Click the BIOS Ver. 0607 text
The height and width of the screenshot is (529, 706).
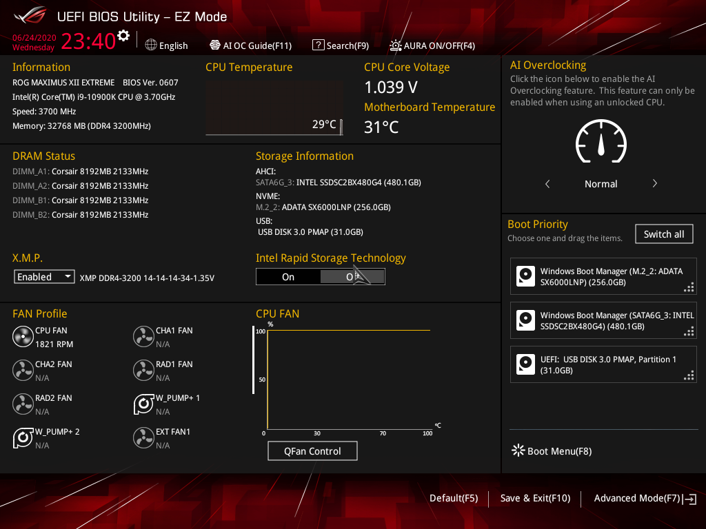click(150, 83)
